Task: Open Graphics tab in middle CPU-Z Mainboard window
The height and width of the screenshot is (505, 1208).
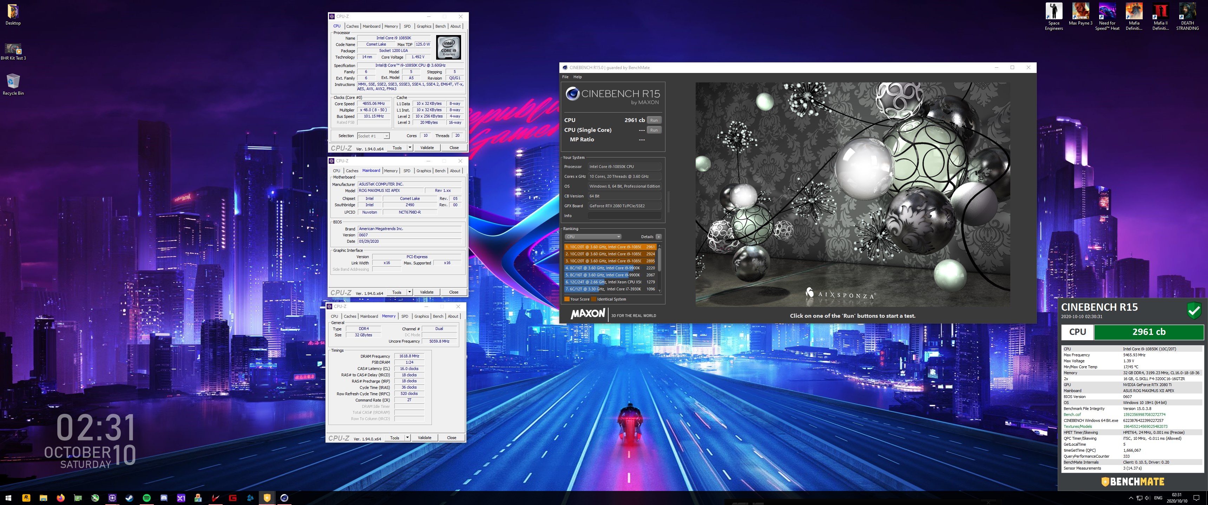Action: [424, 170]
